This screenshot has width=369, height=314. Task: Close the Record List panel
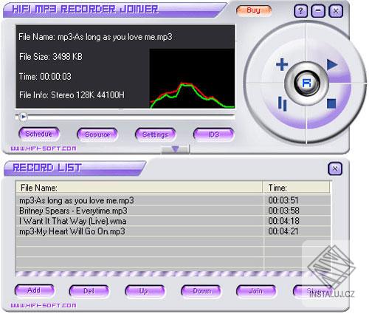[335, 168]
